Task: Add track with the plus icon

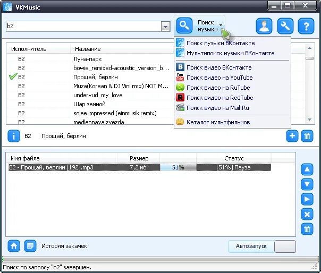Action: (x=292, y=136)
